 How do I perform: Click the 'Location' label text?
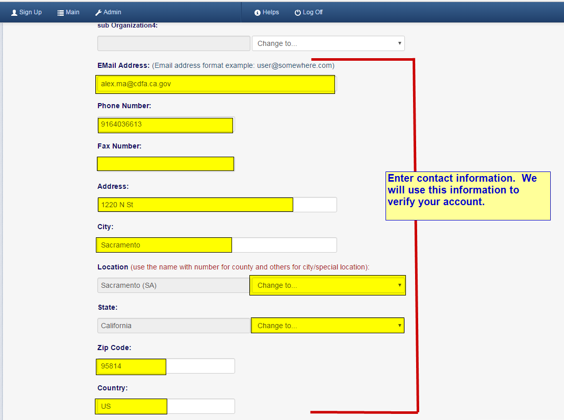113,267
